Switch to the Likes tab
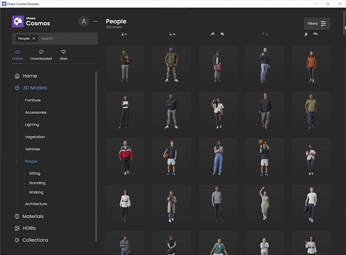This screenshot has width=346, height=255. pos(63,55)
